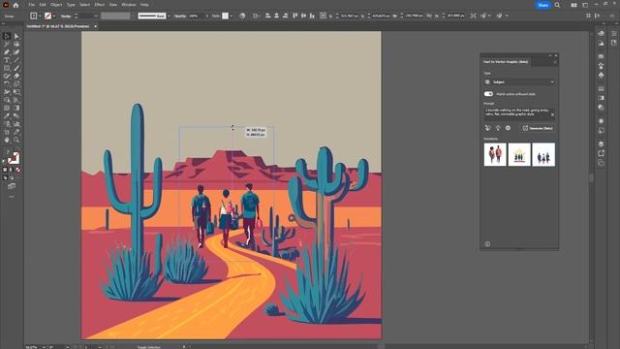Viewport: 620px width, 349px height.
Task: Toggle constrain width and height proportions
Action: coord(429,16)
